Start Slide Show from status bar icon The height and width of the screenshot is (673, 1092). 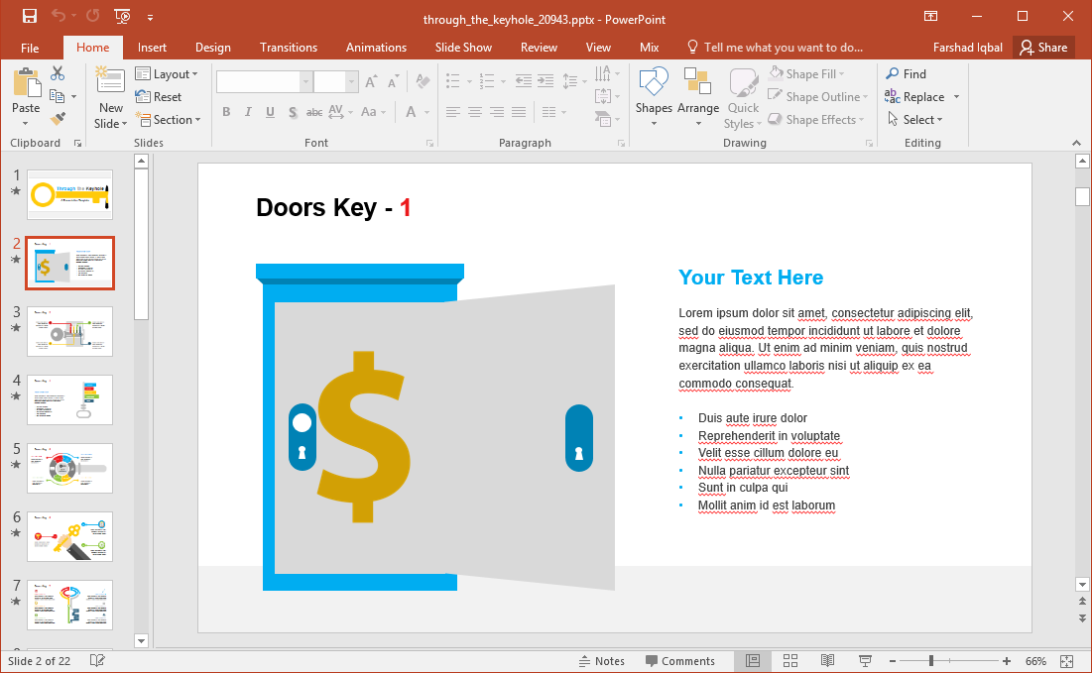pos(864,661)
